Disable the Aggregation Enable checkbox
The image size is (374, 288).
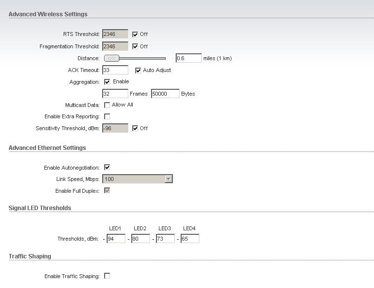click(x=107, y=82)
